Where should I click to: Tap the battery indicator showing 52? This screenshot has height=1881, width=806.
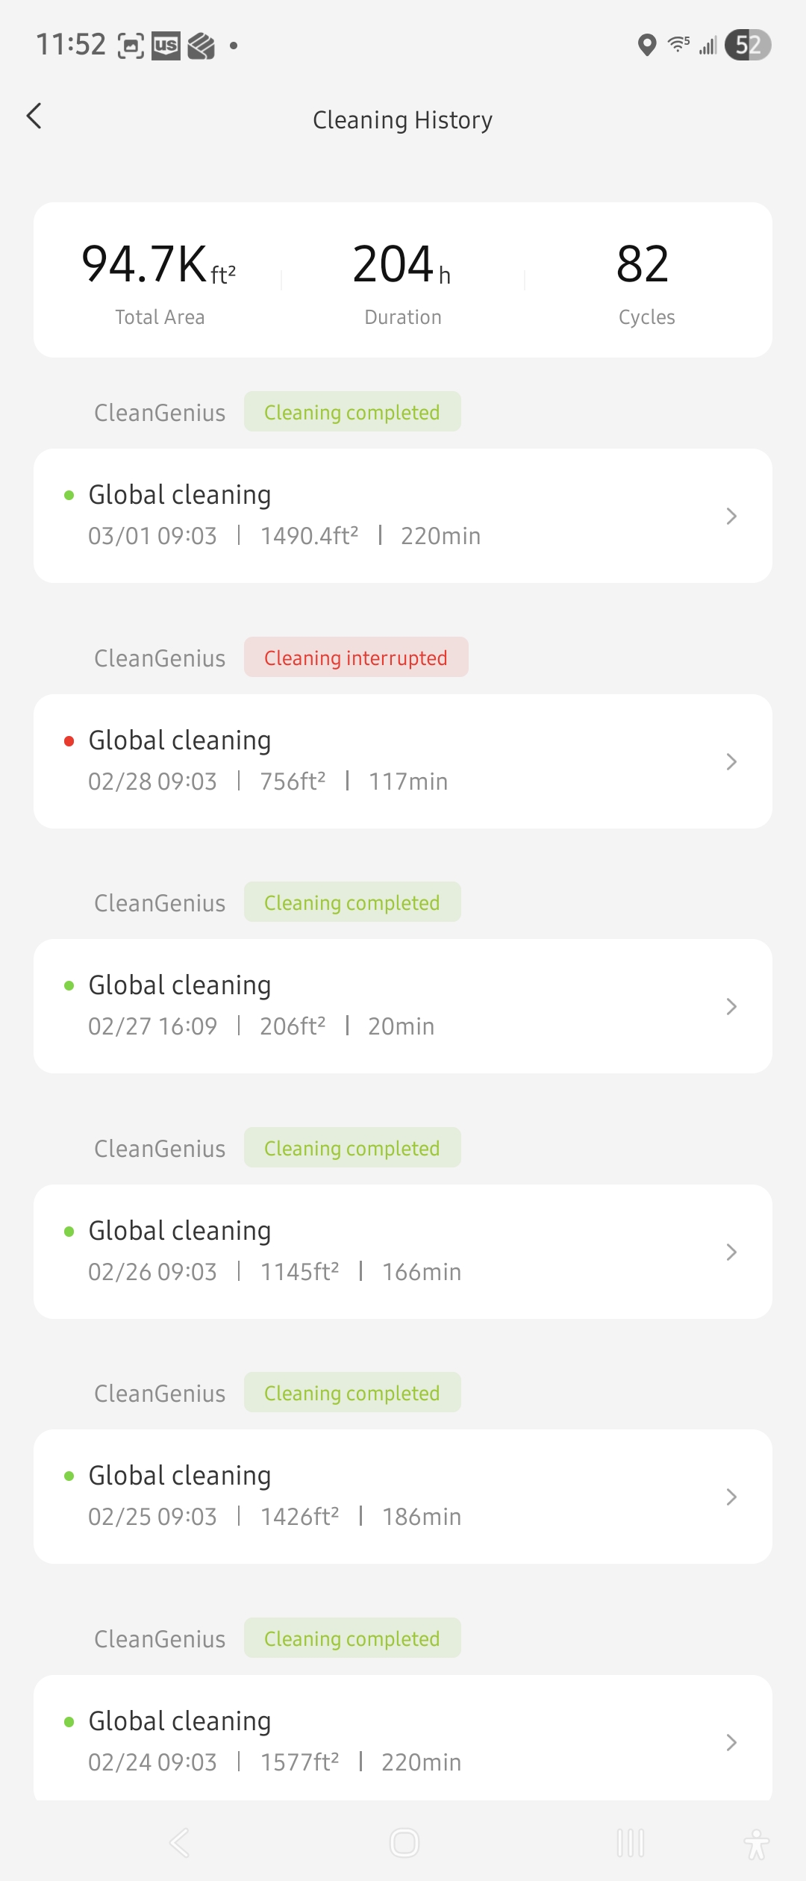(748, 45)
